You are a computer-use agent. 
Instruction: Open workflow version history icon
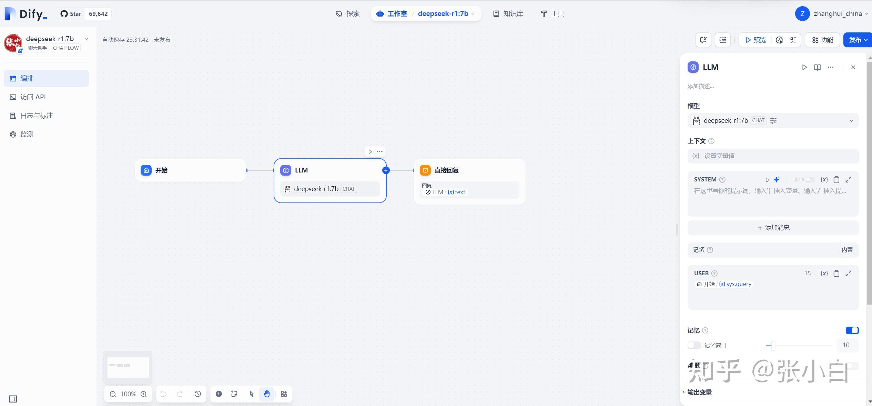pyautogui.click(x=197, y=394)
